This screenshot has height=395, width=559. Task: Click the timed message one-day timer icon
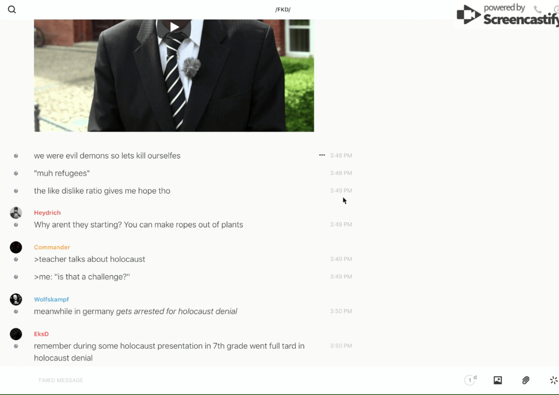coord(470,380)
